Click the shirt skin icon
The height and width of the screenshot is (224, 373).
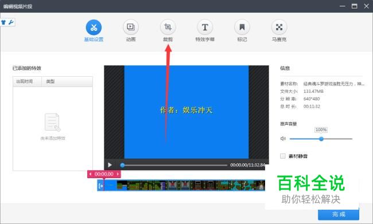3,22
